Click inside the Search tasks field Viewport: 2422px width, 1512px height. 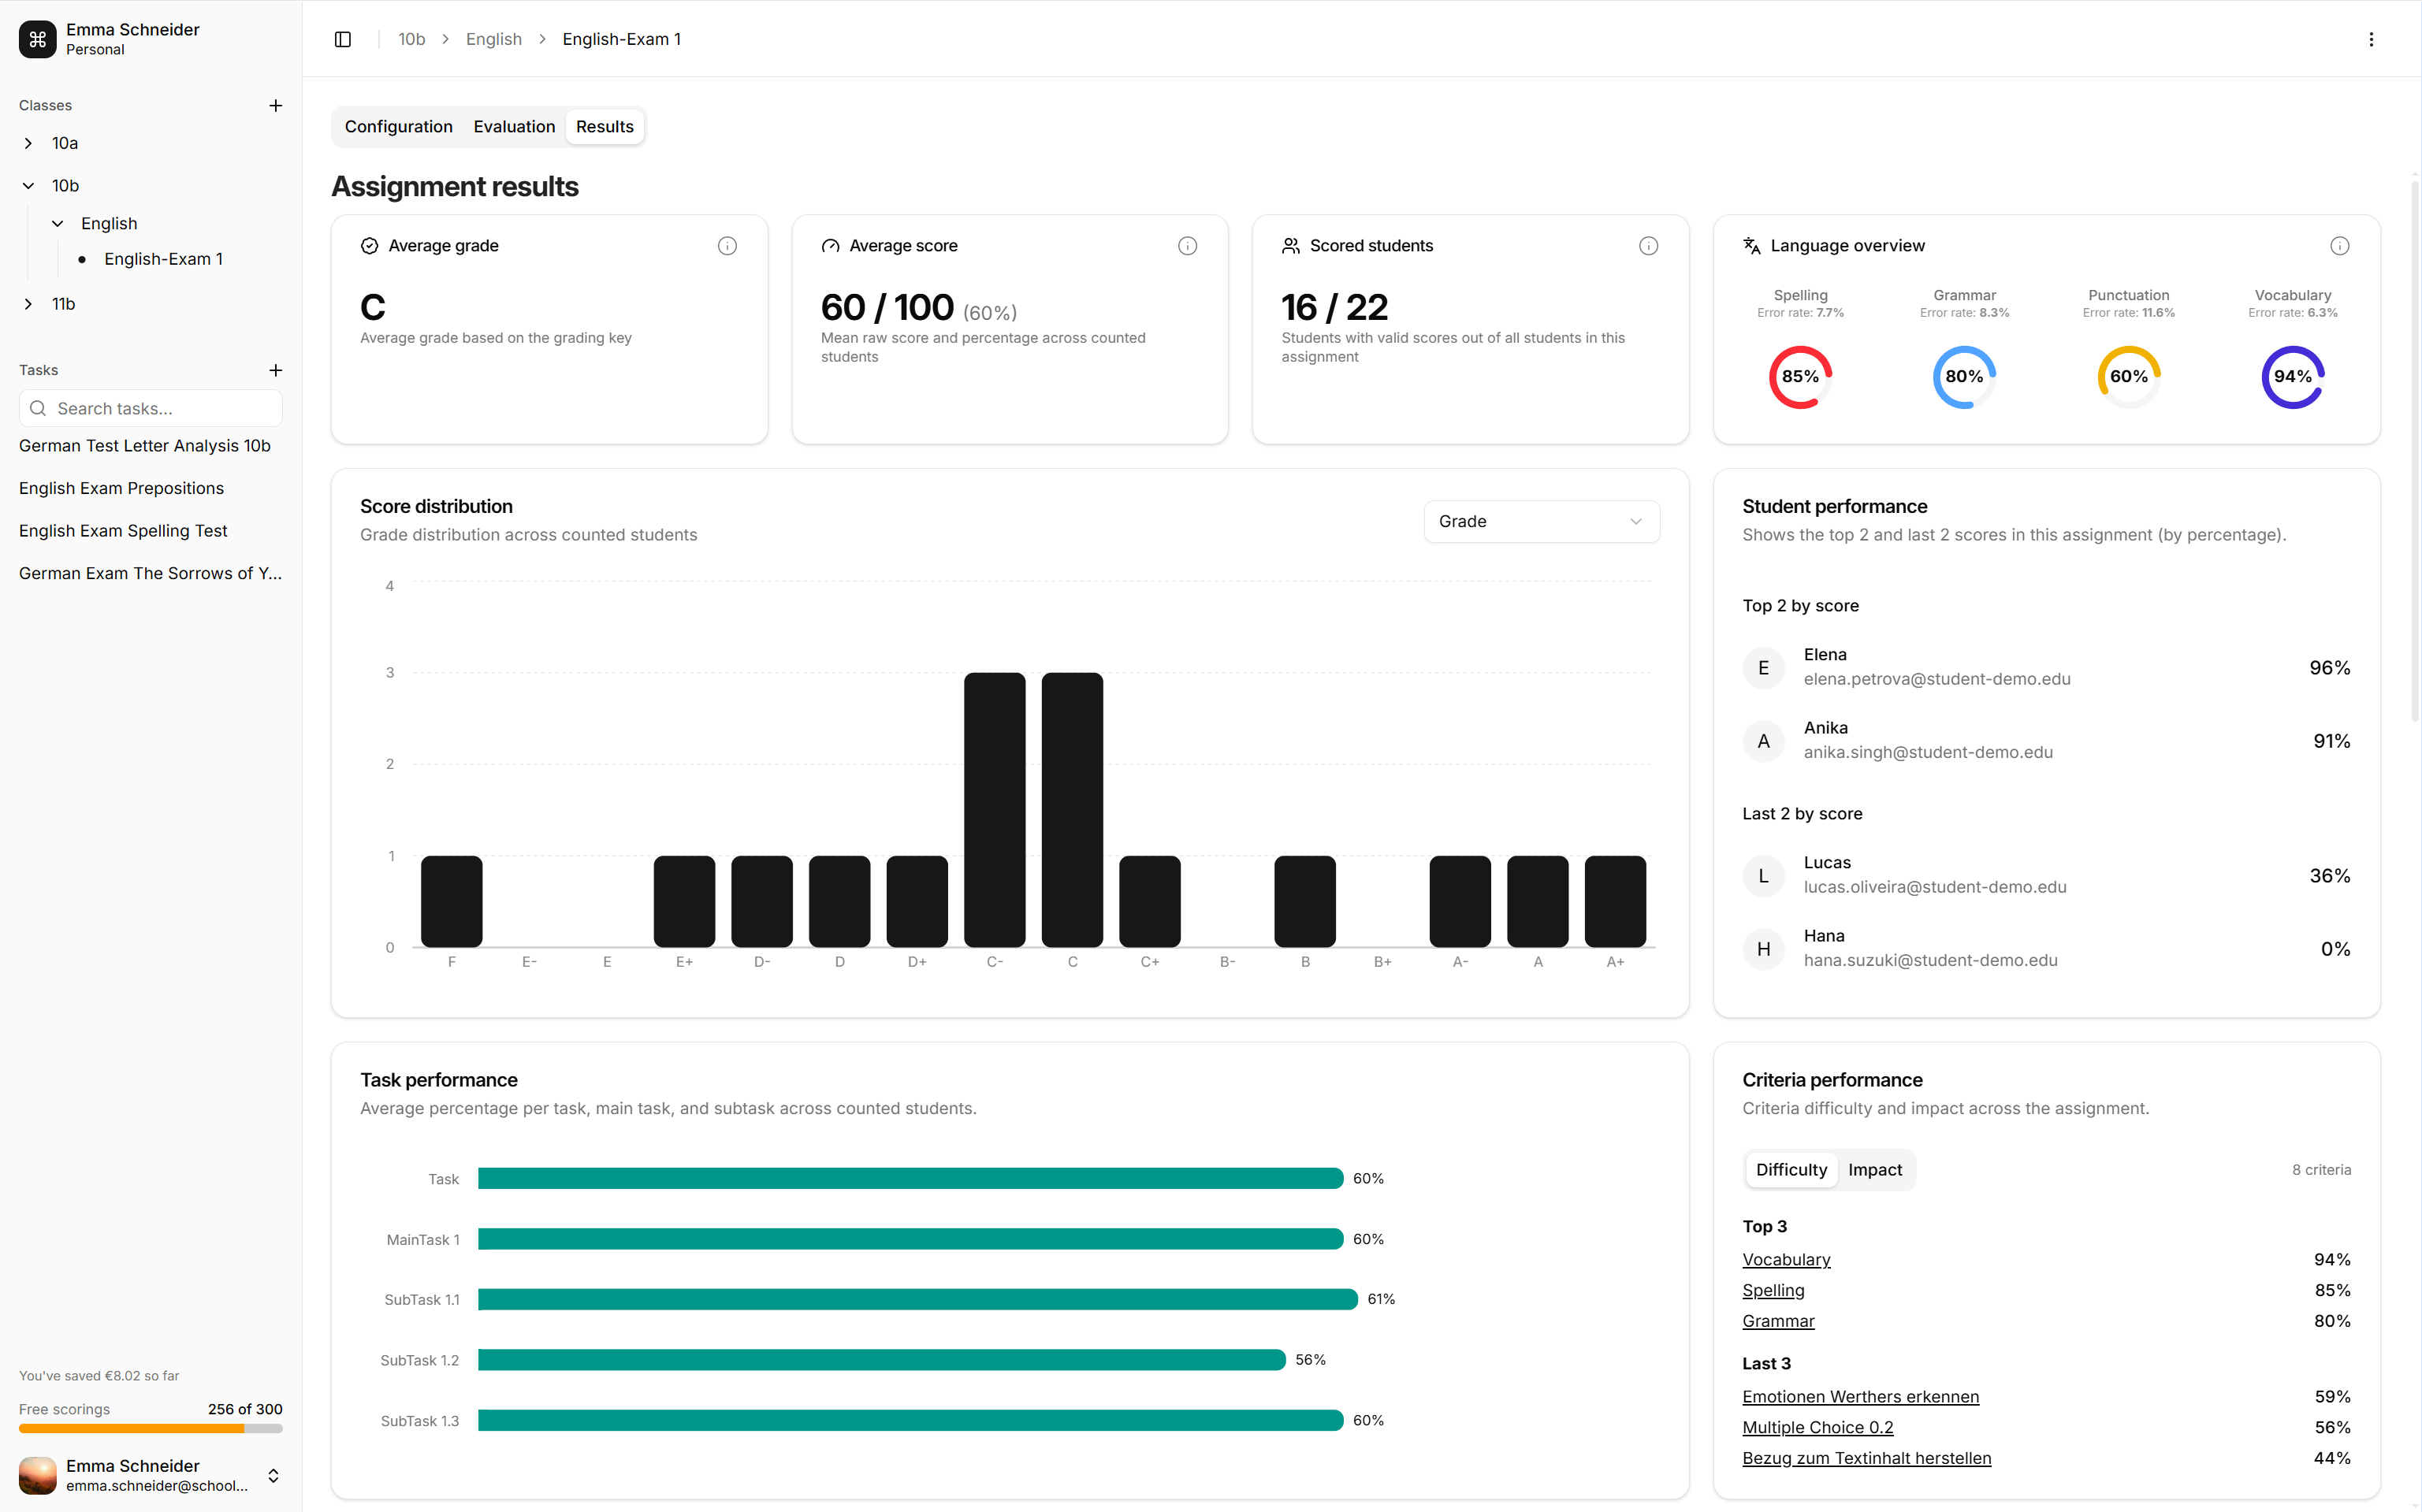[x=150, y=408]
